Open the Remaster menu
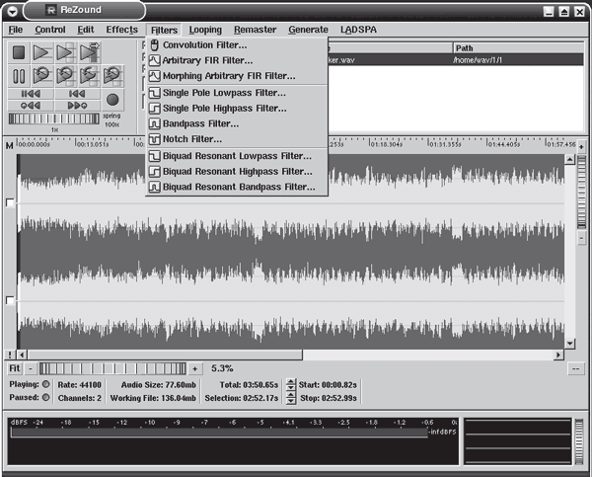 255,30
